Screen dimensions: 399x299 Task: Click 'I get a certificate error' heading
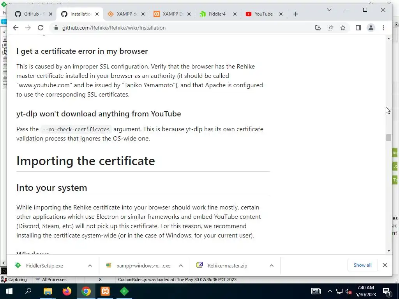pos(82,51)
